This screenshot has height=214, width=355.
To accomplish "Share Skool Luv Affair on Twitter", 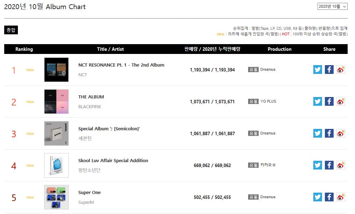I will coord(318,165).
